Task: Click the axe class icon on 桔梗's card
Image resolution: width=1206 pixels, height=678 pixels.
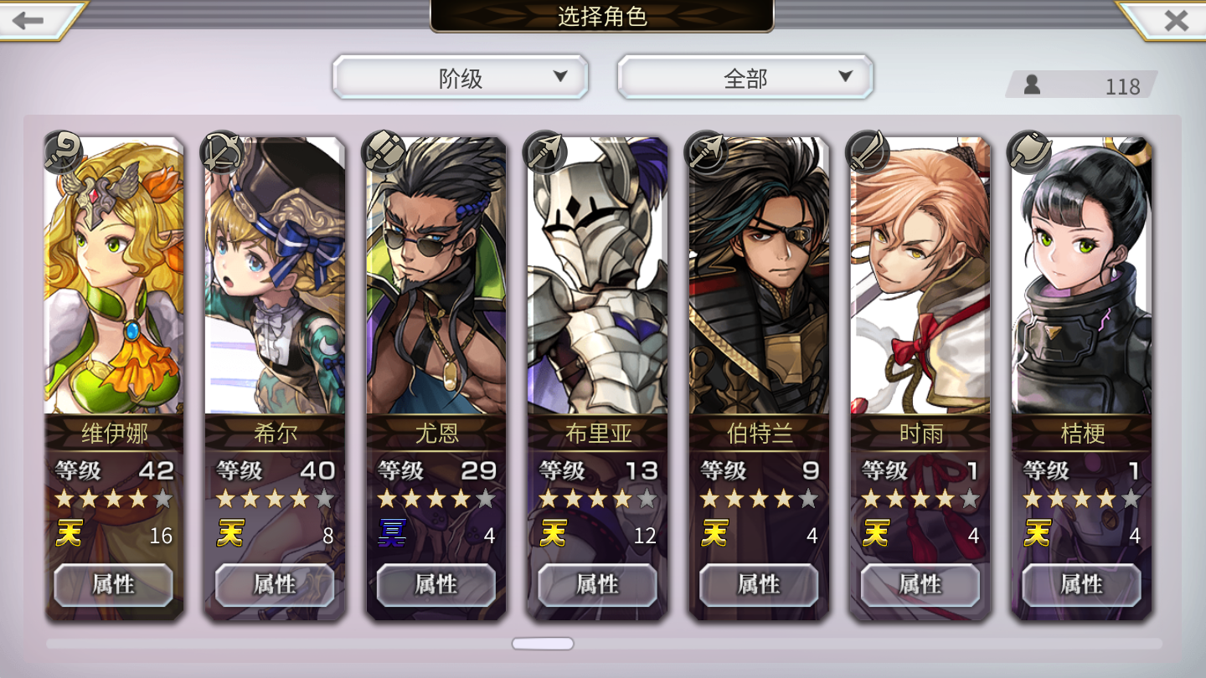Action: pyautogui.click(x=1028, y=152)
